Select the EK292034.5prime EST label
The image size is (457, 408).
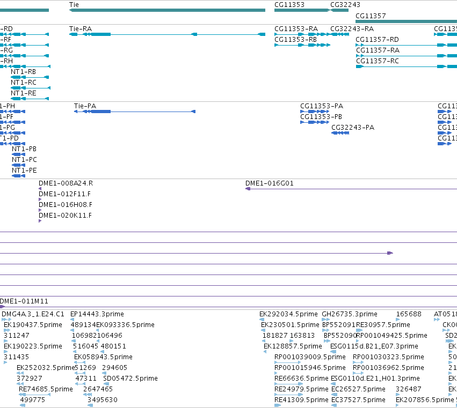point(288,314)
